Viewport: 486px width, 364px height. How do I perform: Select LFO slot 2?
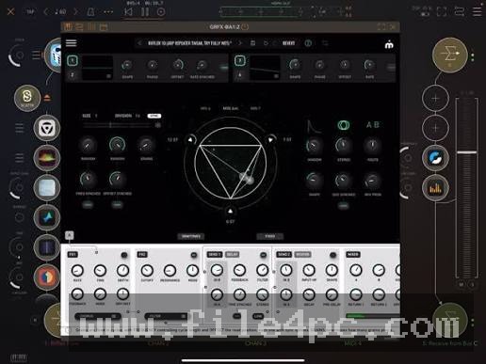(x=73, y=75)
